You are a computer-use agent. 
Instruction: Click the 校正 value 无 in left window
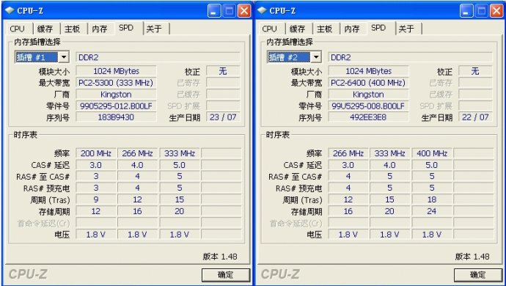point(223,71)
